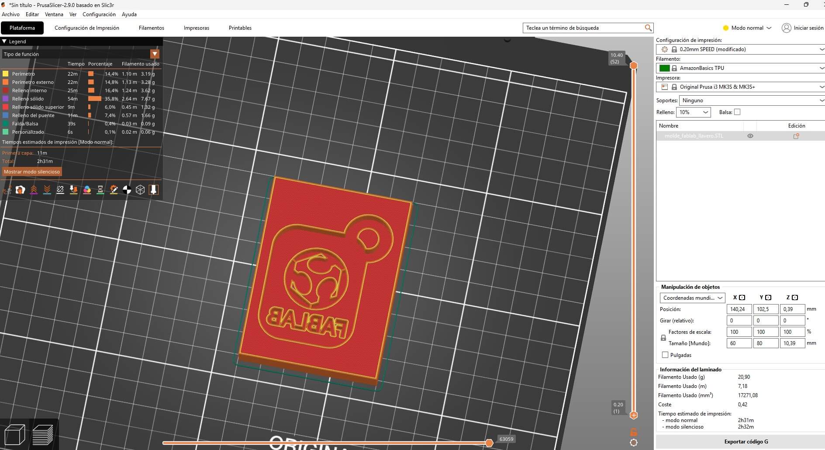Collapse the Legend panel triangle
This screenshot has width=825, height=450.
(x=4, y=42)
